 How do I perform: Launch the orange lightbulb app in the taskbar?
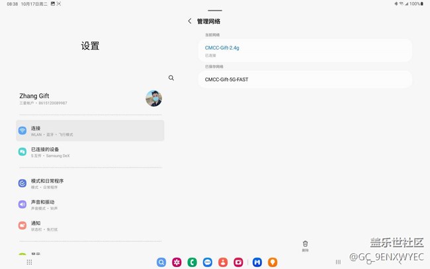coord(273,262)
